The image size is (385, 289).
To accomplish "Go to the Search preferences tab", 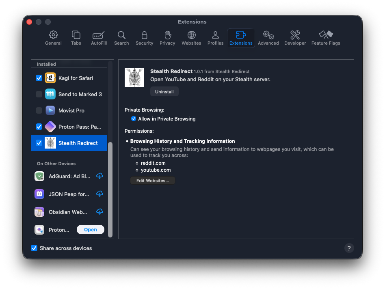I will (x=121, y=38).
